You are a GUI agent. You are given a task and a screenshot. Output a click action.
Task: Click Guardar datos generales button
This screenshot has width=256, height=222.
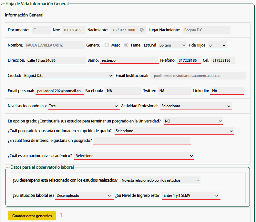click(32, 216)
